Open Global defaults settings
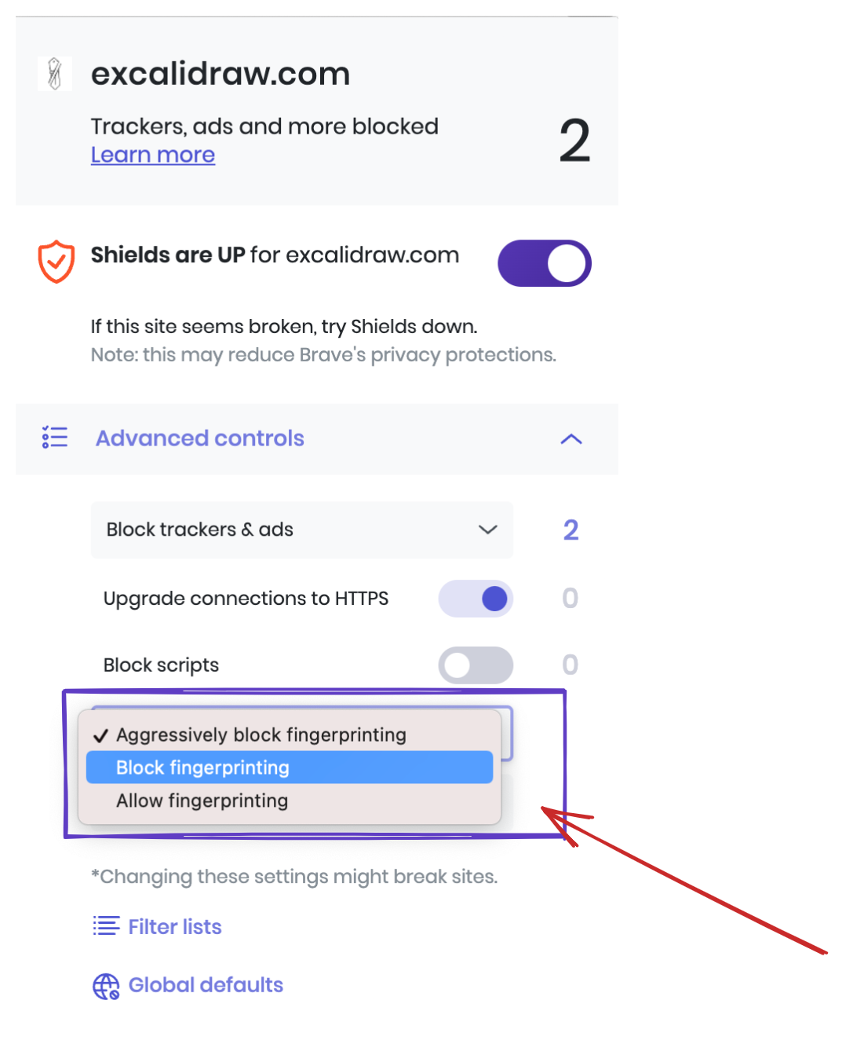 (x=206, y=985)
